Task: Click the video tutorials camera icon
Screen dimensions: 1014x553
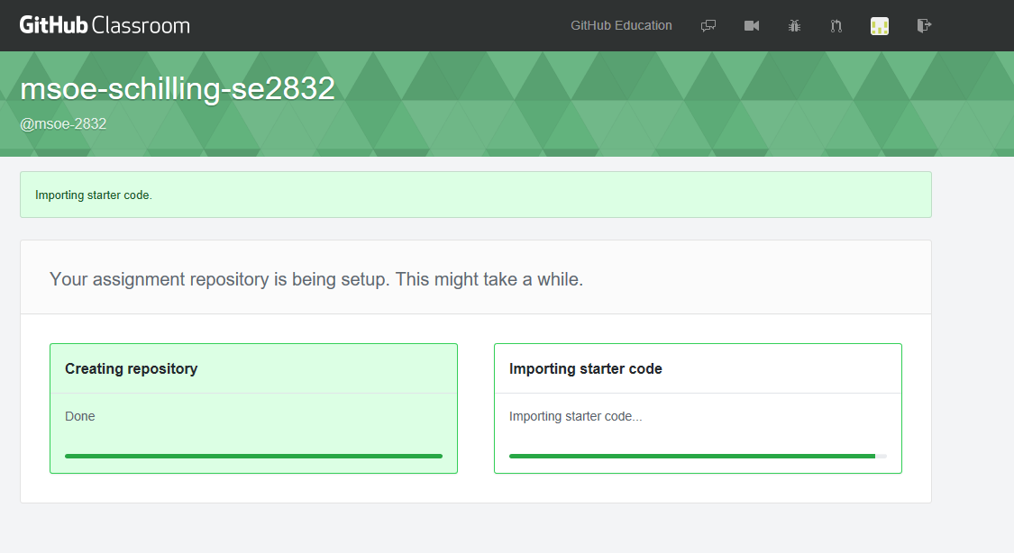Action: click(752, 25)
